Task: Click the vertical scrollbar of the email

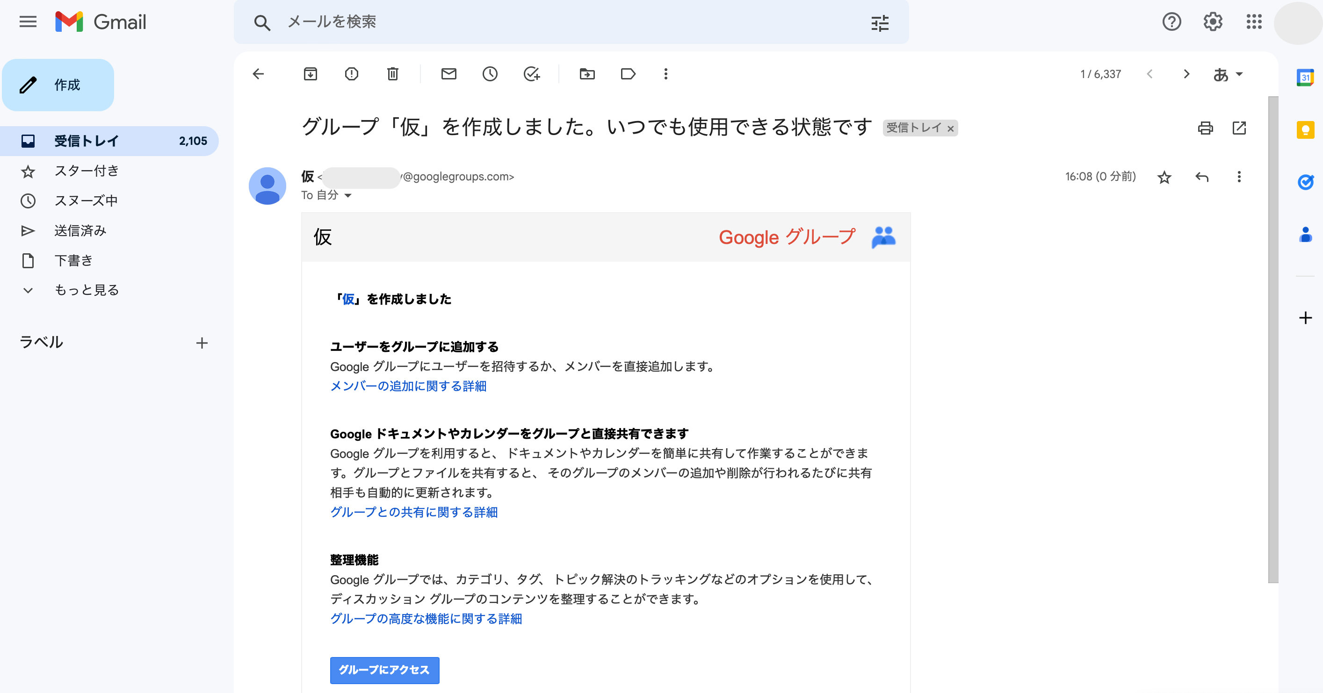Action: [x=1272, y=339]
